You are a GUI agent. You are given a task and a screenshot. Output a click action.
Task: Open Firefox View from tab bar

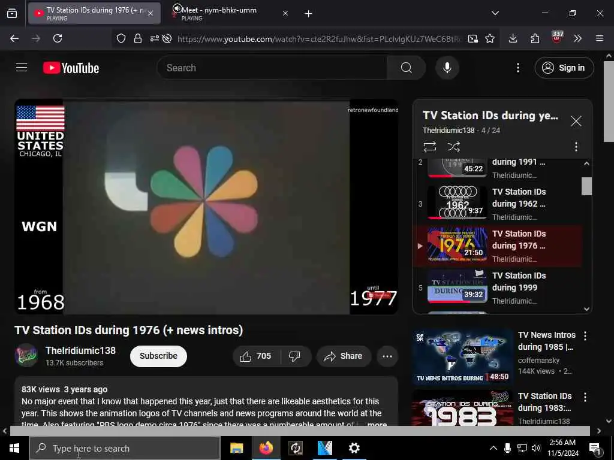coord(12,14)
